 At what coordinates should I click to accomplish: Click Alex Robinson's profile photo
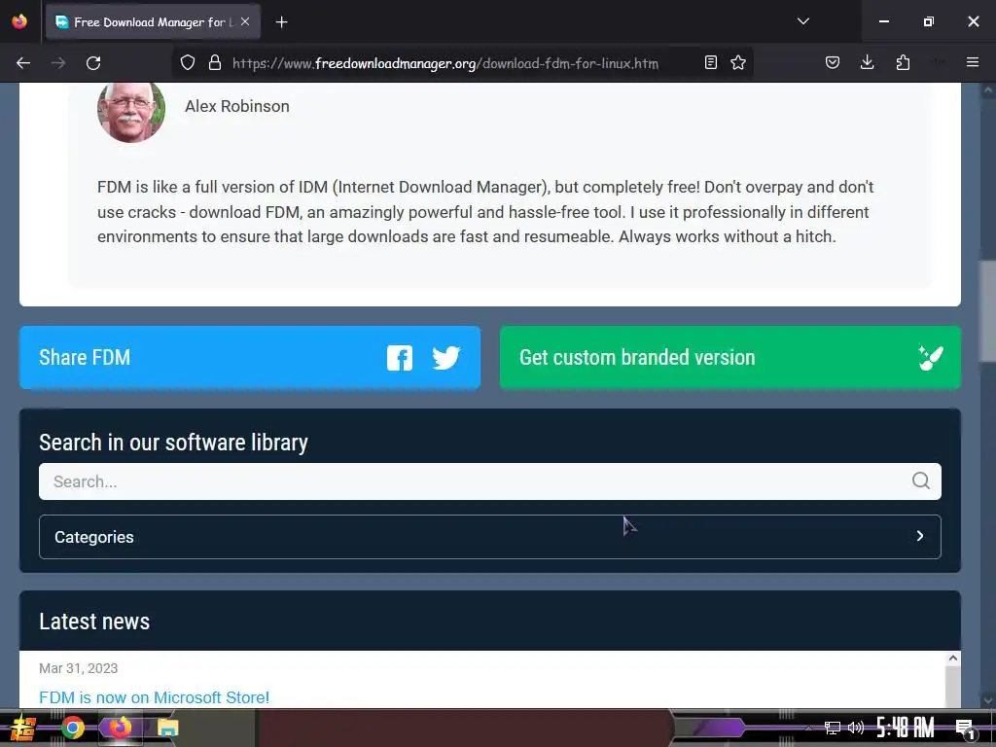coord(131,111)
